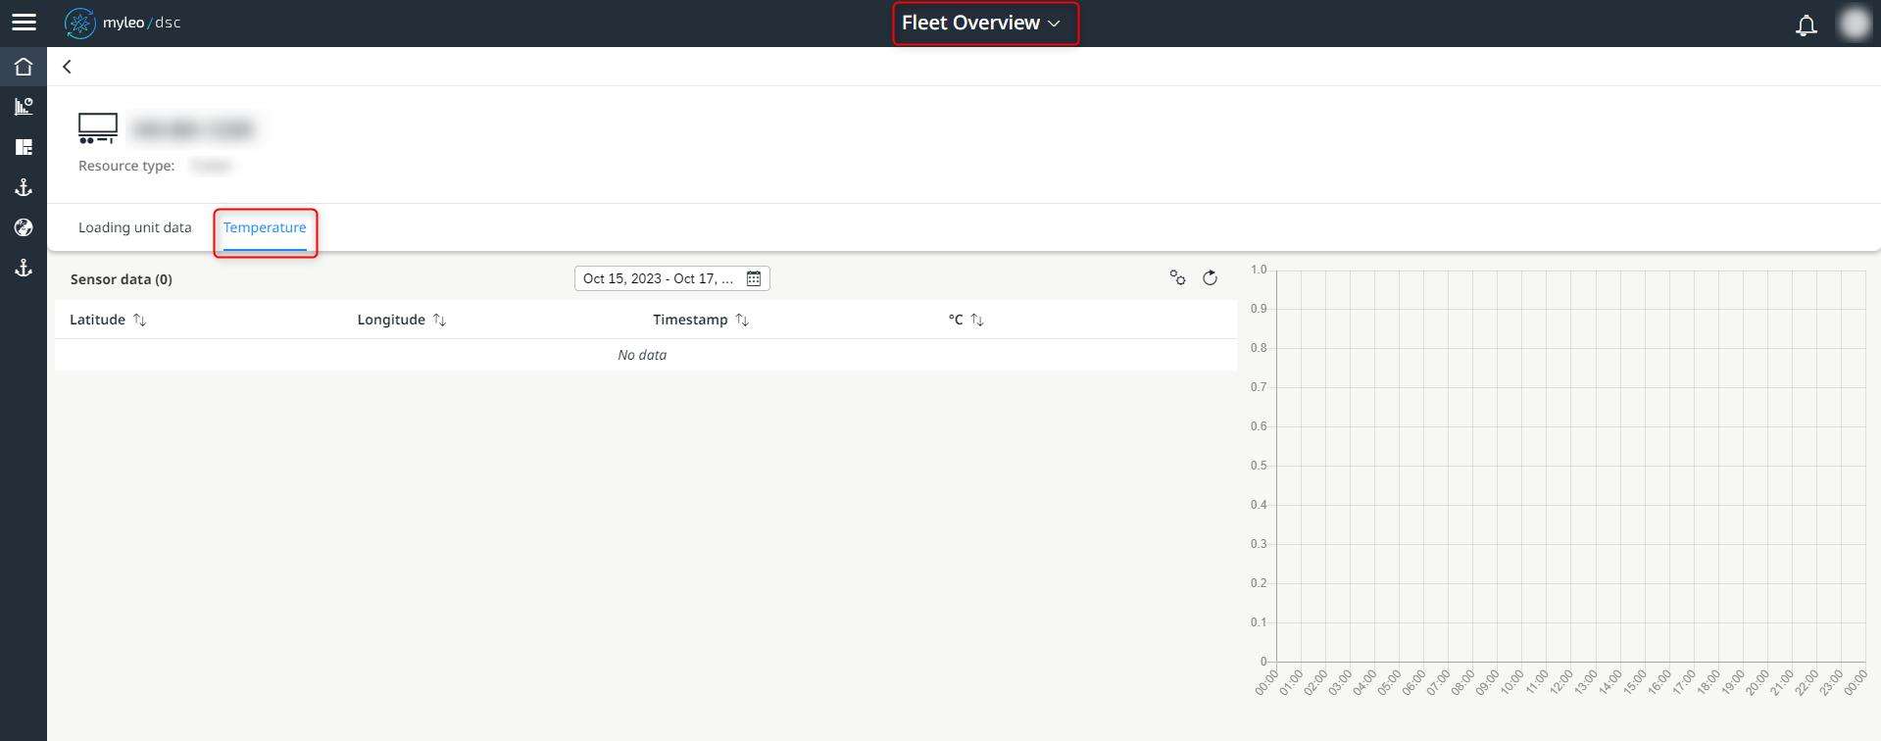Click the calendar icon in date field
Image resolution: width=1881 pixels, height=741 pixels.
point(754,278)
